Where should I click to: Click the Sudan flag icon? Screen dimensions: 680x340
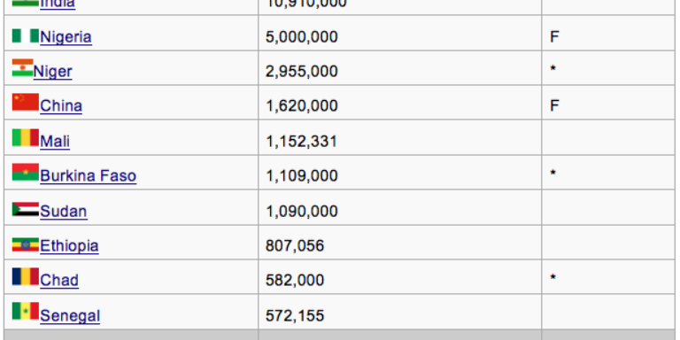click(x=26, y=209)
